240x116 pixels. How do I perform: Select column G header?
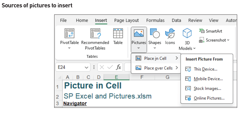[x=167, y=77]
